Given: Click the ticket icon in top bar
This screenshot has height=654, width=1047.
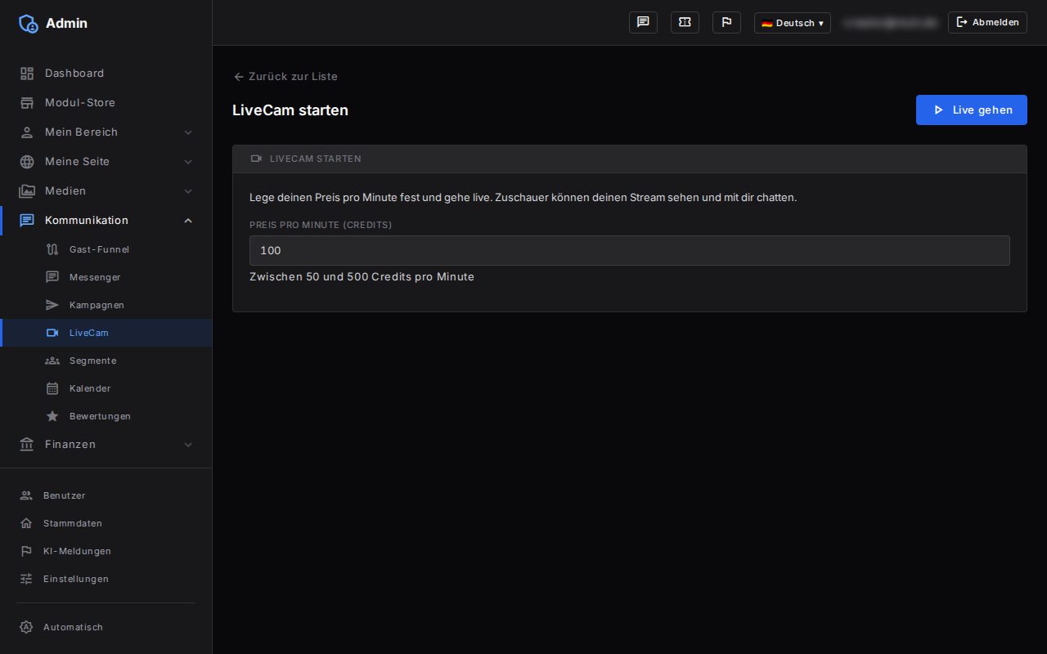Looking at the screenshot, I should 685,22.
